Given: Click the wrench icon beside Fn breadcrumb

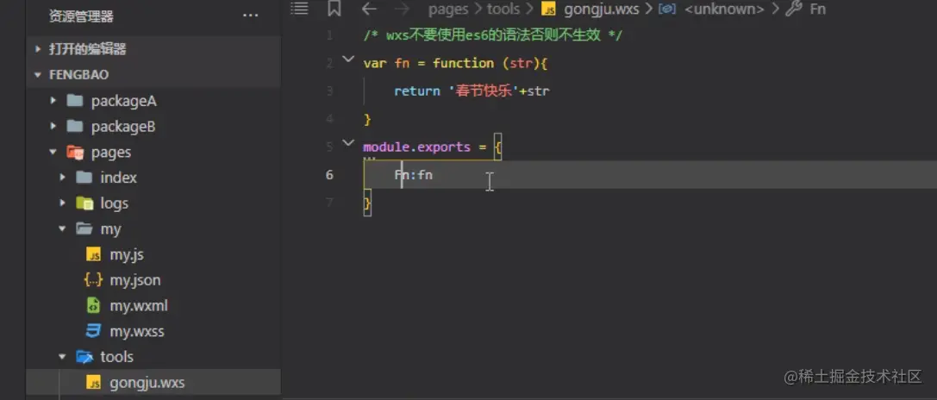Looking at the screenshot, I should click(793, 9).
